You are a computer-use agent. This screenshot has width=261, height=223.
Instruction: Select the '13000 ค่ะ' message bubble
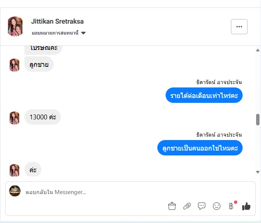42,117
